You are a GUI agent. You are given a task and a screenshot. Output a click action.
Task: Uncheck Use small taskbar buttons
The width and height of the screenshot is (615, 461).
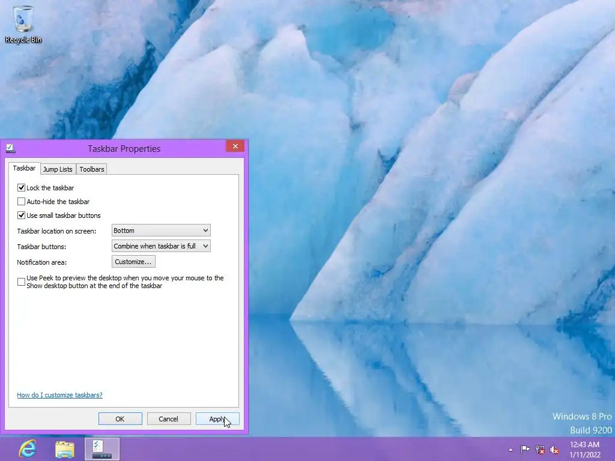pyautogui.click(x=21, y=215)
